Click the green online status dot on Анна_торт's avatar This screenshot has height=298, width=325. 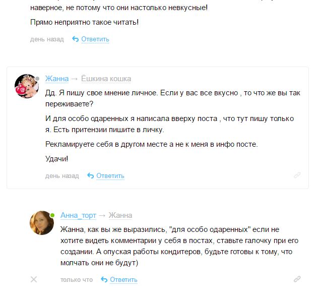click(52, 215)
